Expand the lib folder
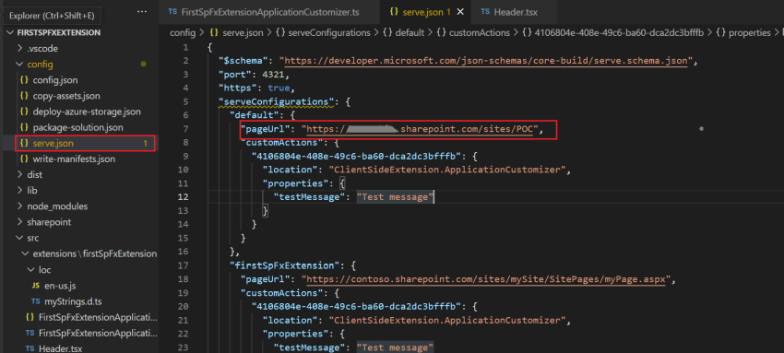 [32, 191]
